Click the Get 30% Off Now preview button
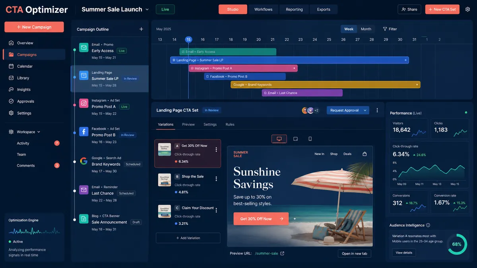477x268 pixels. coord(261,219)
